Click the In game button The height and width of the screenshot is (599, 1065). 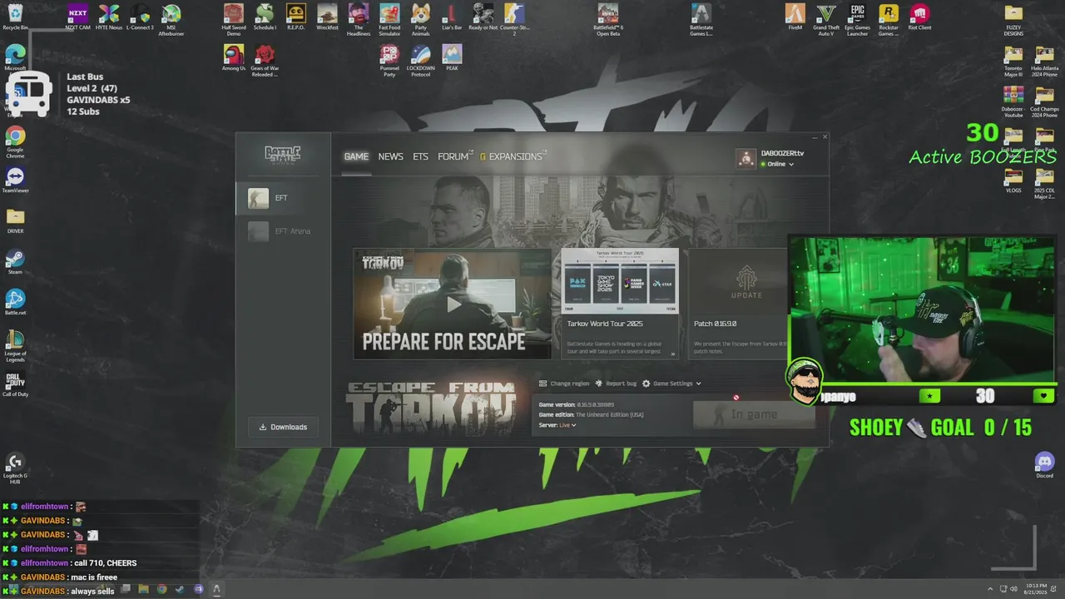754,414
